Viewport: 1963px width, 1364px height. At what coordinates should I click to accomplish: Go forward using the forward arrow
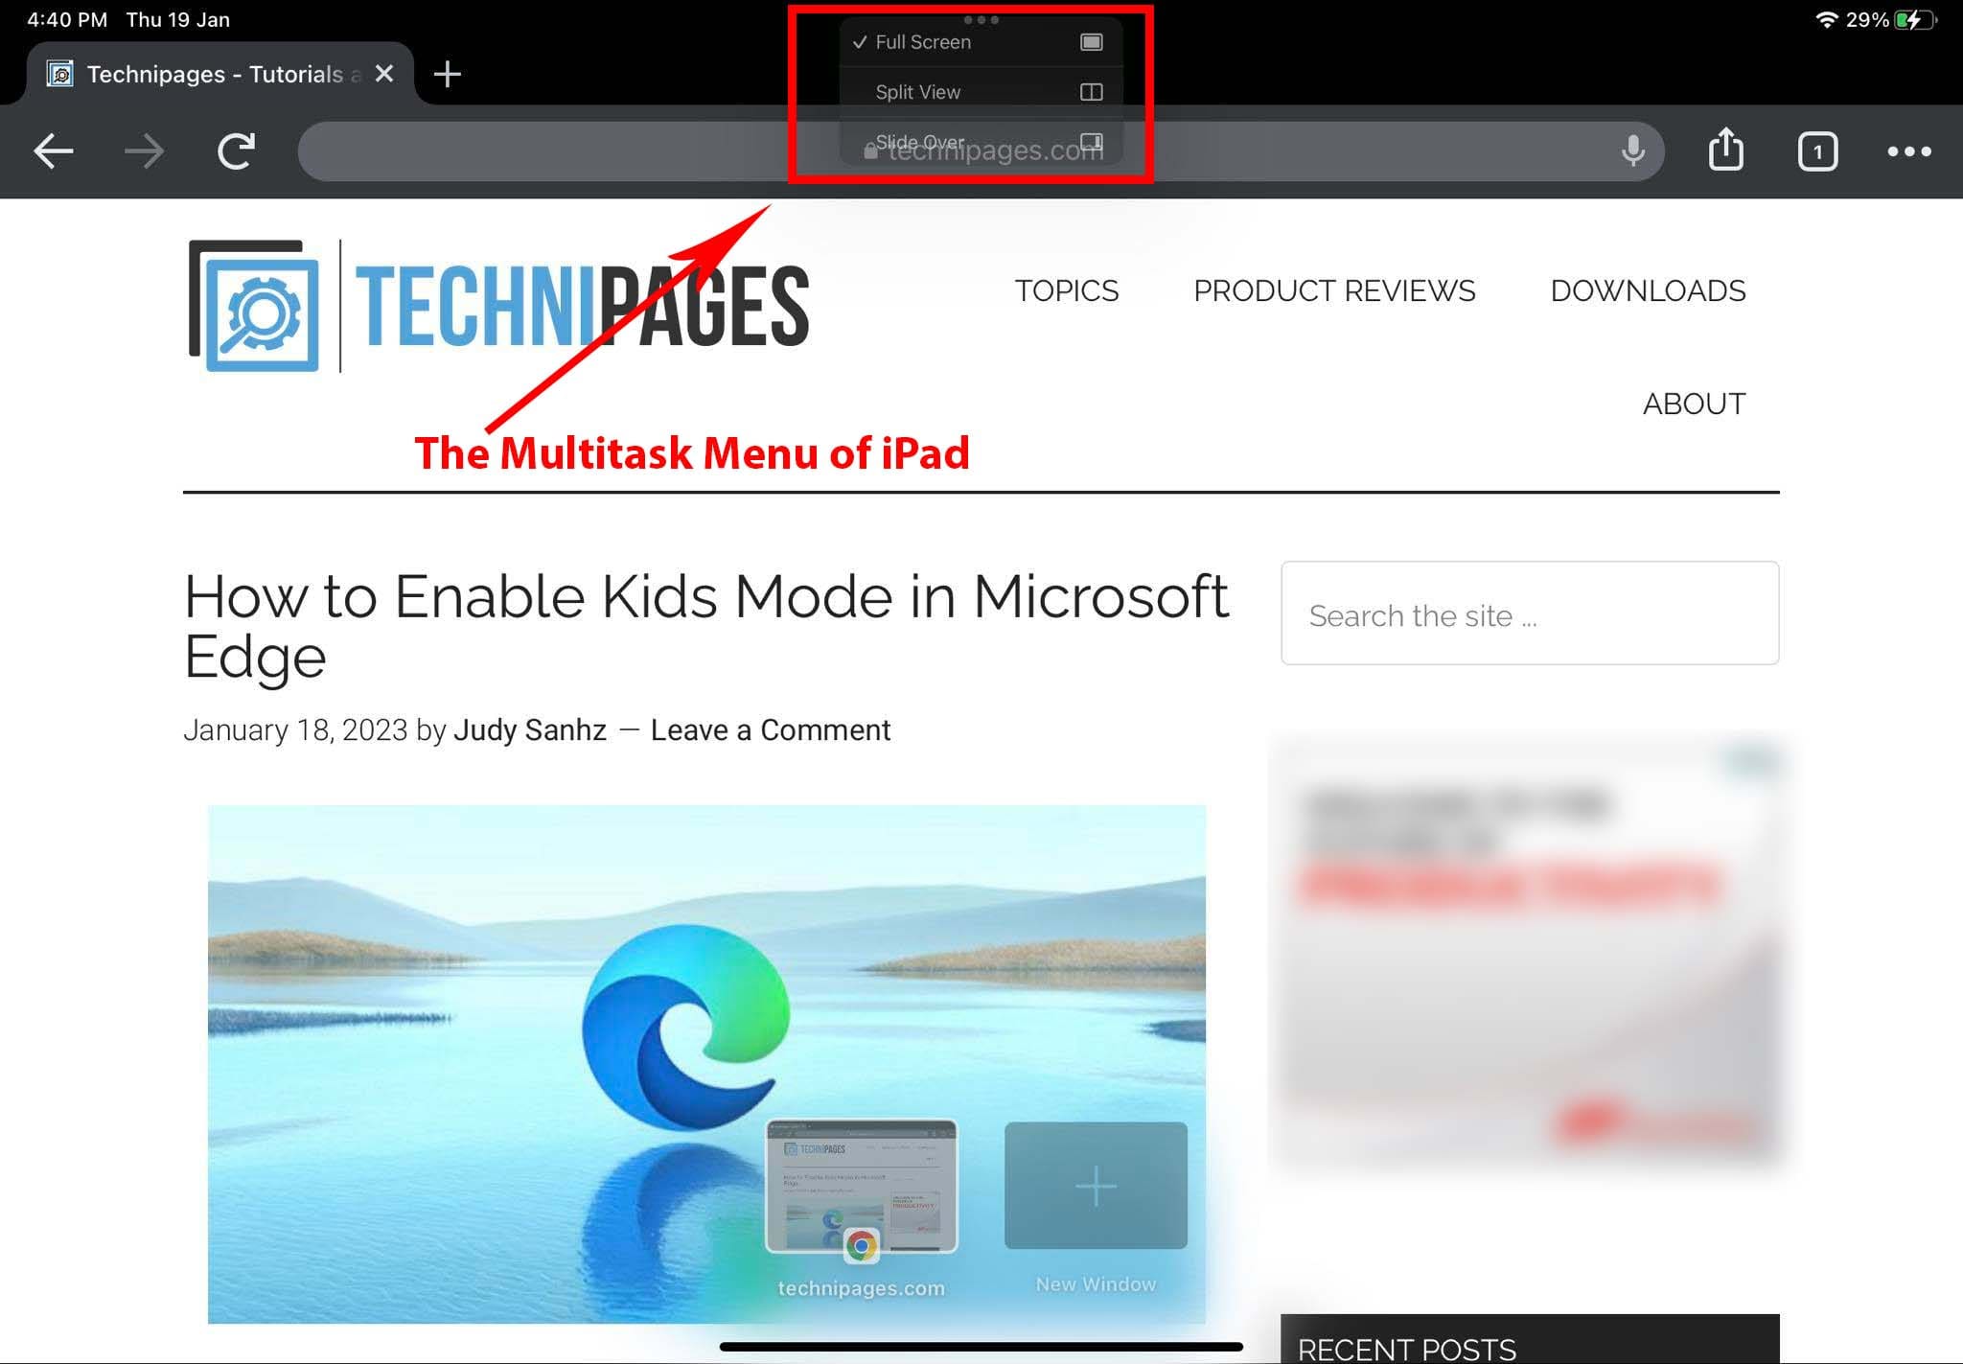point(144,150)
